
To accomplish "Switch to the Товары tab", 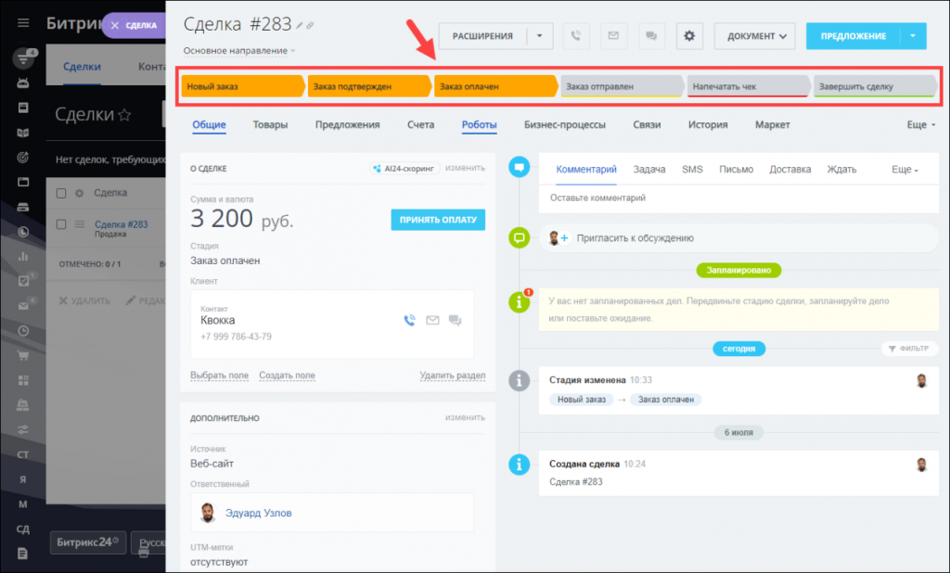I will pos(270,124).
